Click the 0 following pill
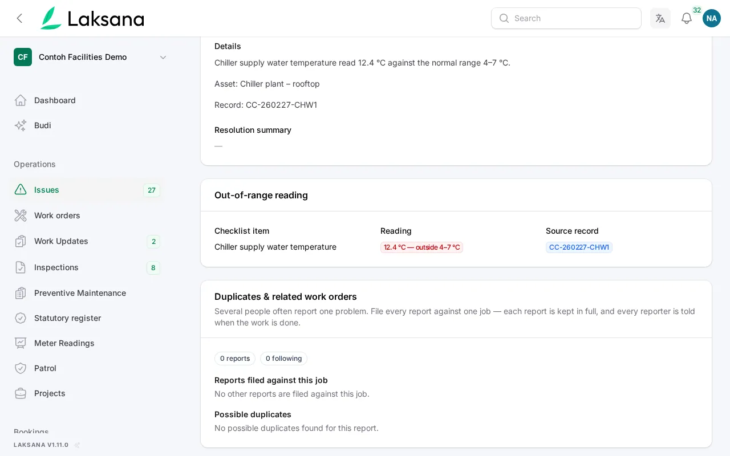Screen dimensions: 730x456 [283, 359]
